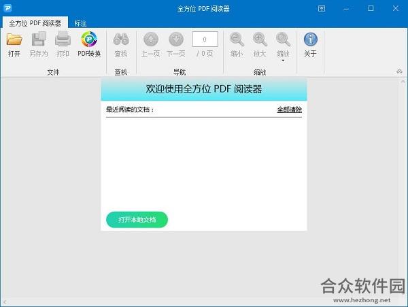The image size is (408, 307).
Task: Click the 全部清除 clear all link
Action: (x=290, y=110)
